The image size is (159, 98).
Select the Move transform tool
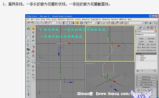[x=78, y=23]
